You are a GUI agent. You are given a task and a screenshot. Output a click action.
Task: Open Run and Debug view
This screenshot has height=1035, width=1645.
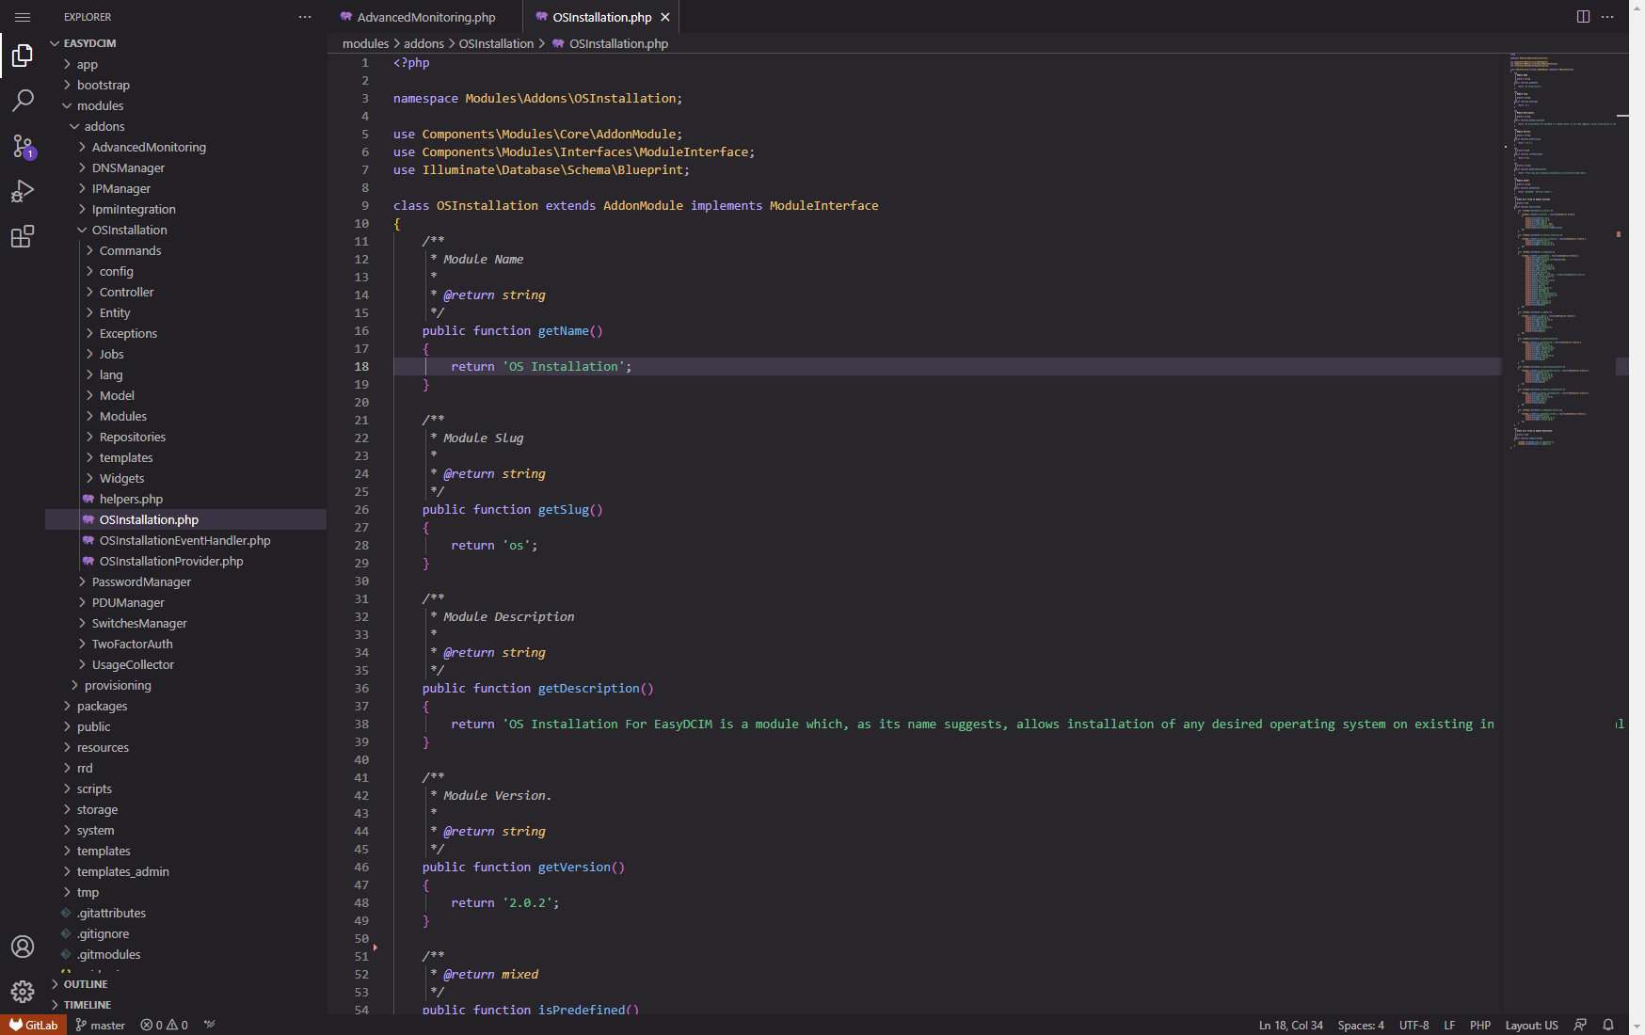(23, 191)
